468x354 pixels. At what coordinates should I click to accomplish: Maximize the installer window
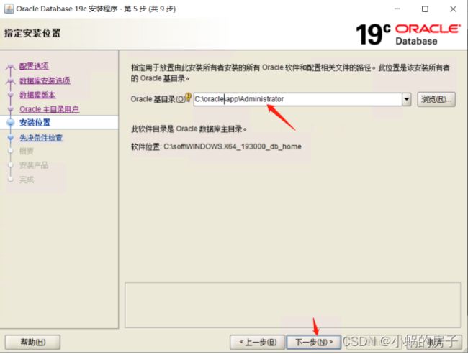425,9
